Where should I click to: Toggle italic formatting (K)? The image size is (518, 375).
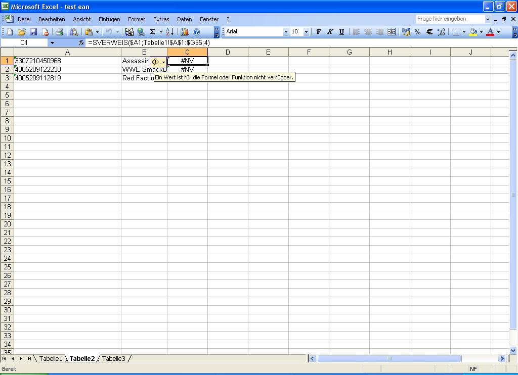(330, 32)
